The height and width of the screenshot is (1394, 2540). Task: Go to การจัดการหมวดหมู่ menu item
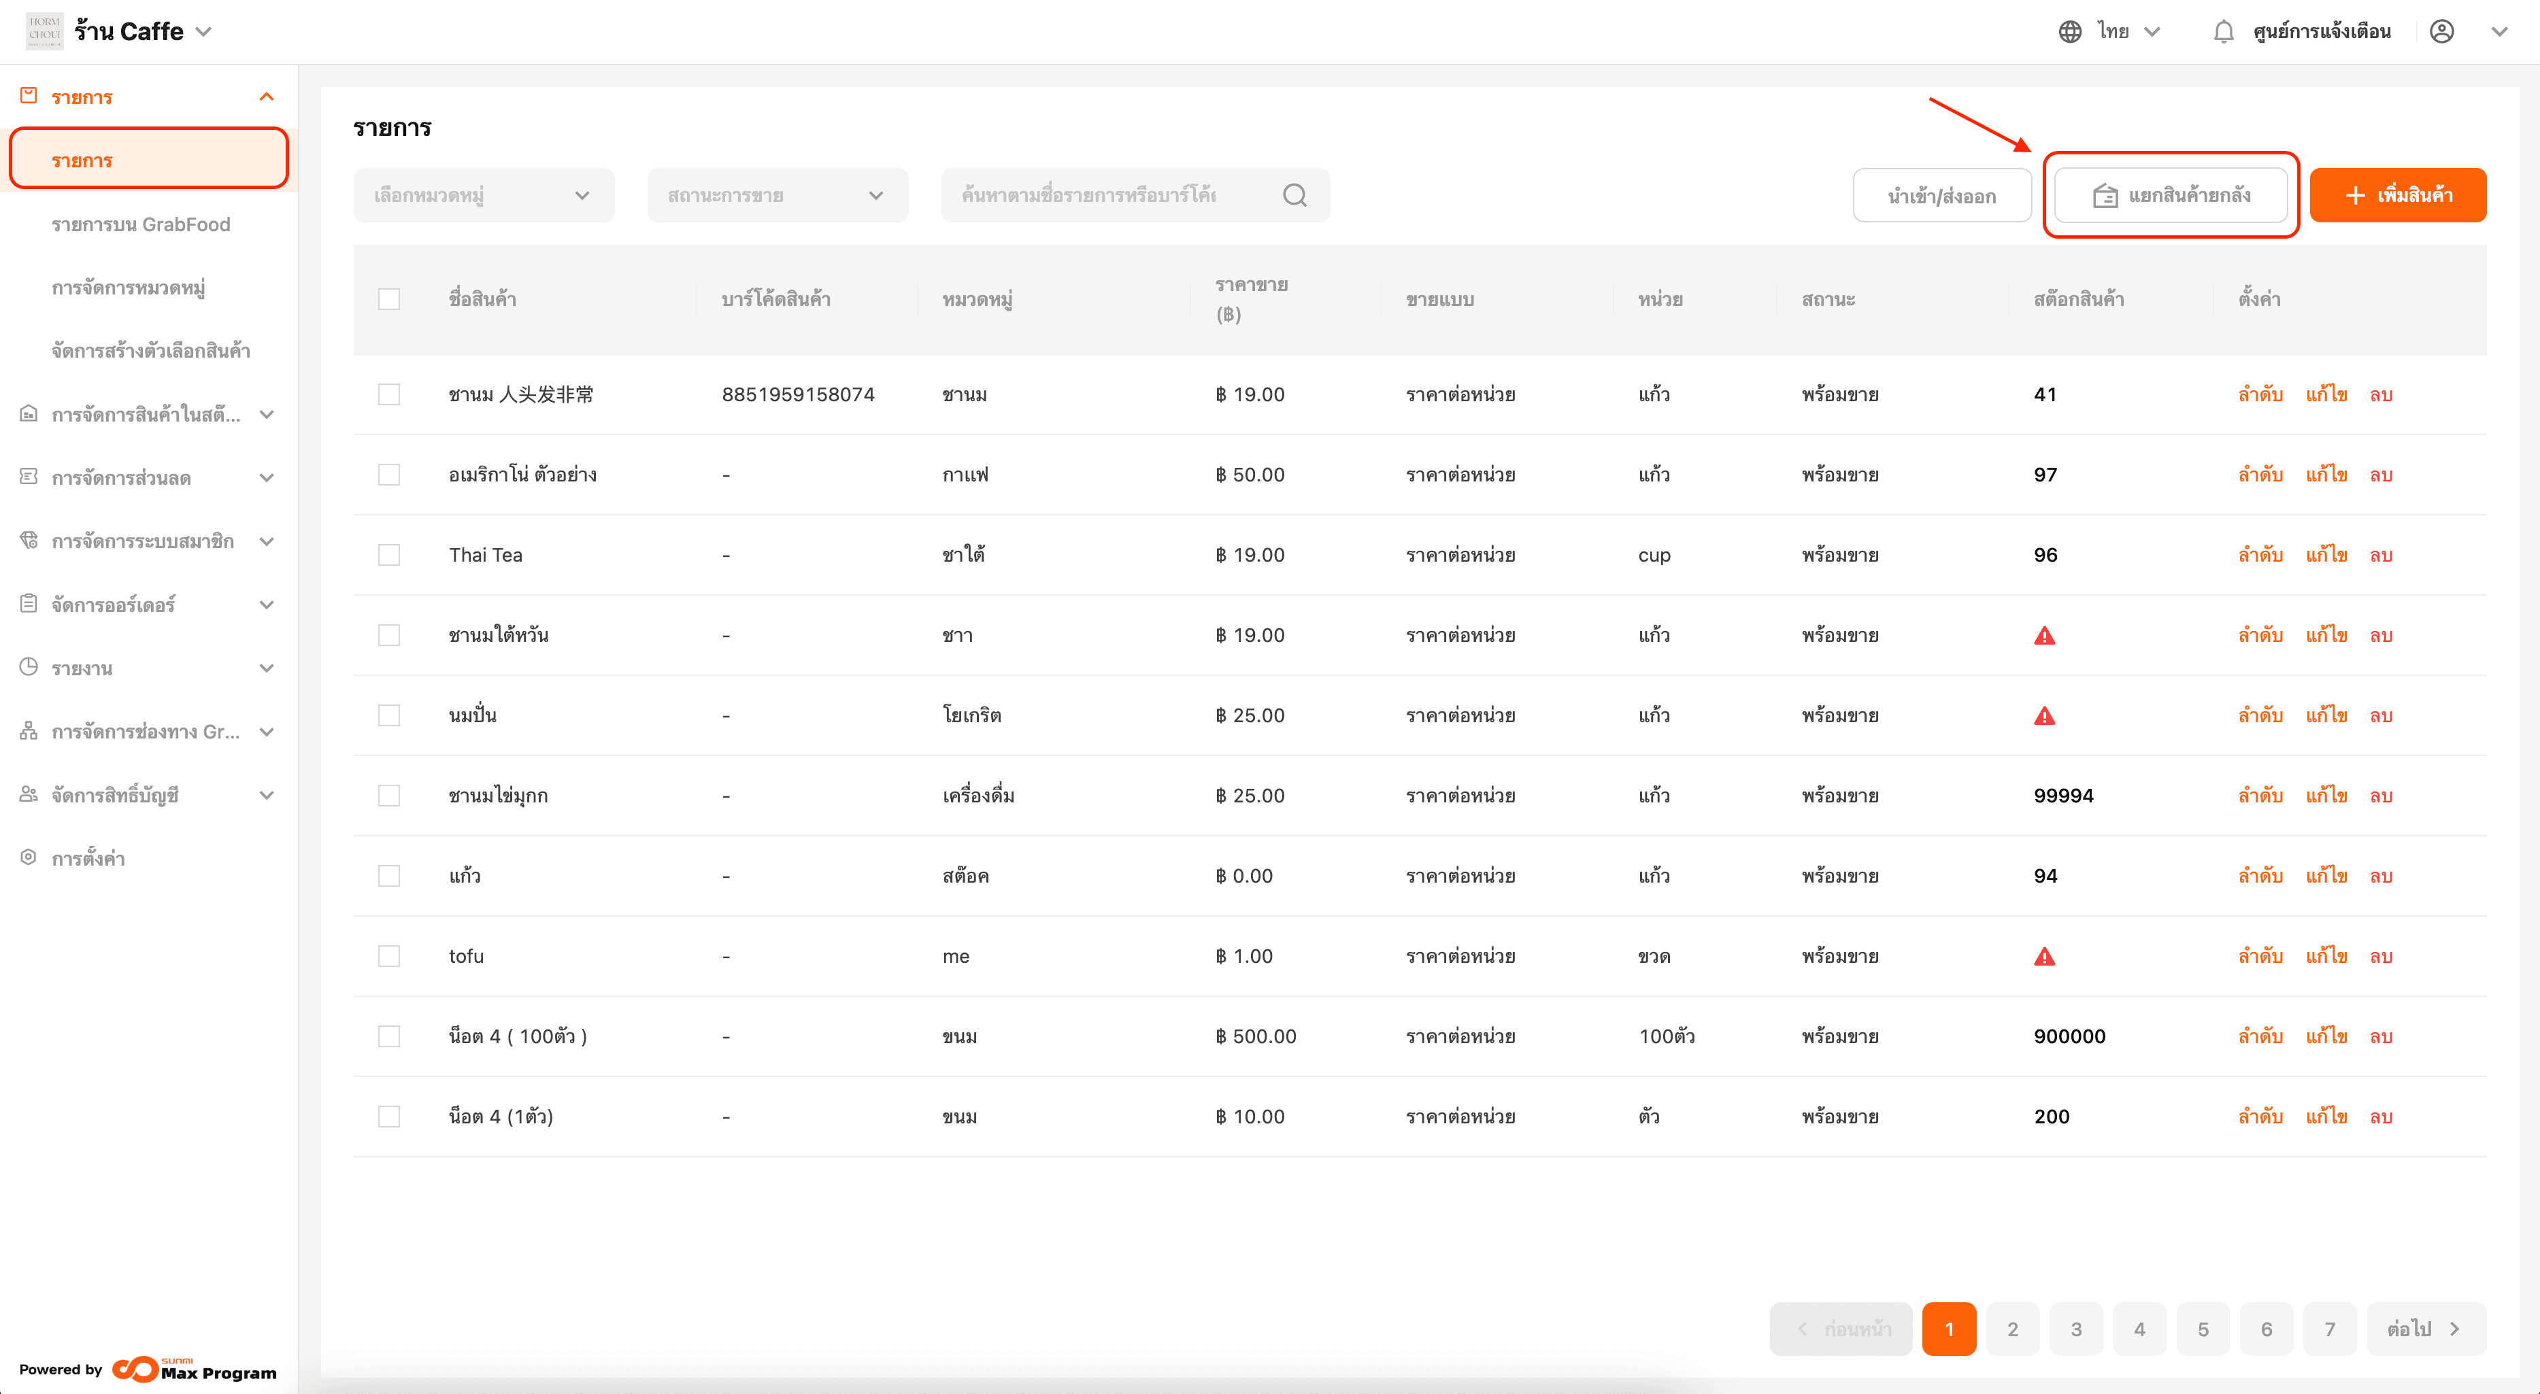point(128,288)
